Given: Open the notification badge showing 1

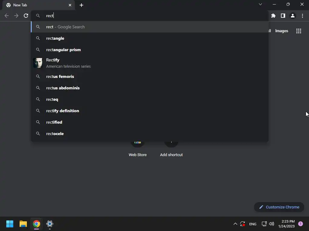Looking at the screenshot, I should 301,224.
